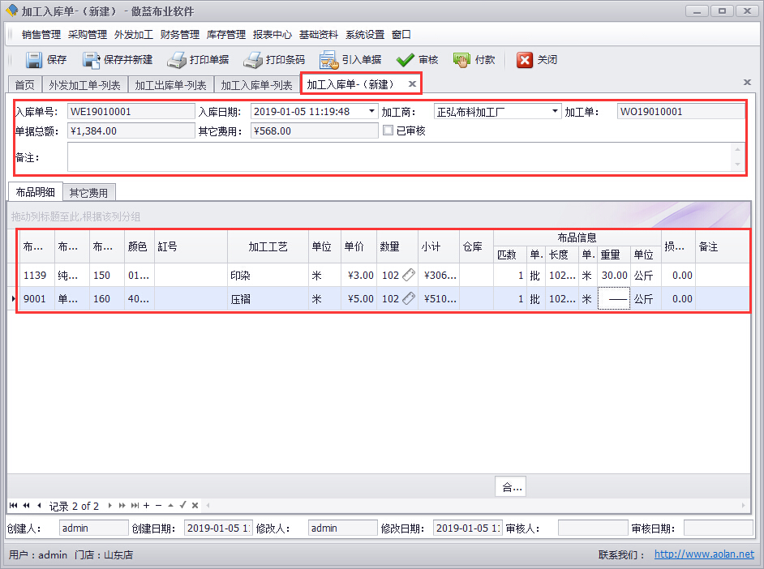Click the 打印单据 print document icon

[x=177, y=60]
